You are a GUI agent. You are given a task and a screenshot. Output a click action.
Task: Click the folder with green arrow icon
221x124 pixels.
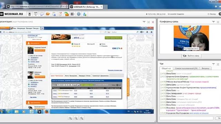pos(66,14)
